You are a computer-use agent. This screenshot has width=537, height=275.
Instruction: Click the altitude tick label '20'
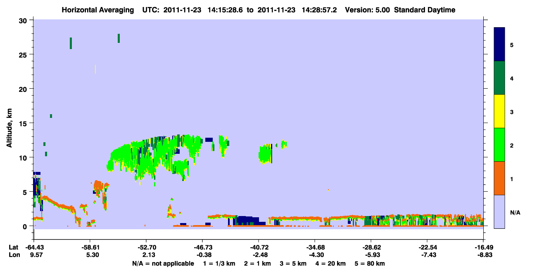click(x=24, y=89)
